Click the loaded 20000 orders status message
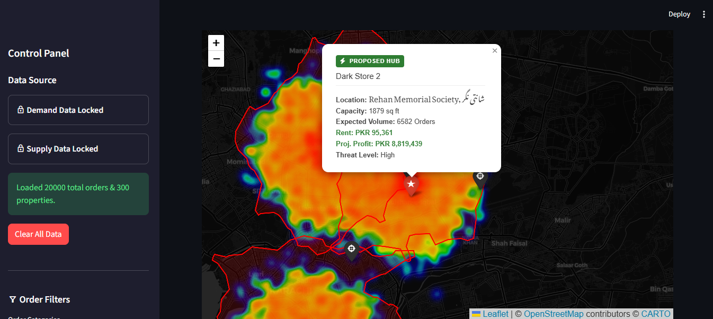This screenshot has width=713, height=319. [78, 194]
